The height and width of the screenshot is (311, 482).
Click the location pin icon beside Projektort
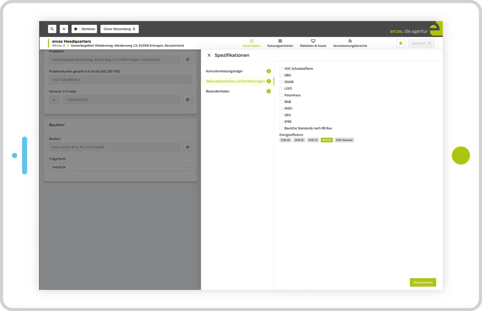(187, 59)
